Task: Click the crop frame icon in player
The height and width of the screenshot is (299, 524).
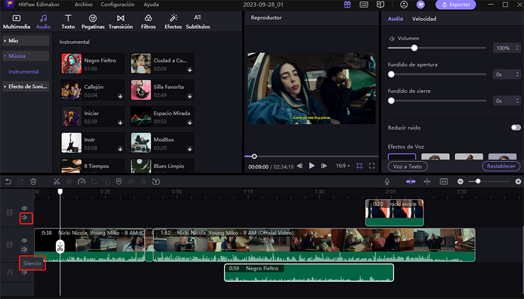Action: (360, 166)
